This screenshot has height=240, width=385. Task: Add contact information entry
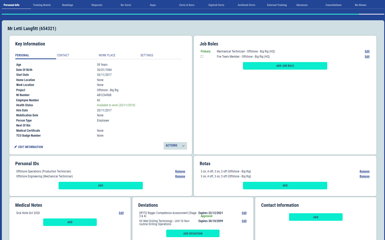point(316,217)
